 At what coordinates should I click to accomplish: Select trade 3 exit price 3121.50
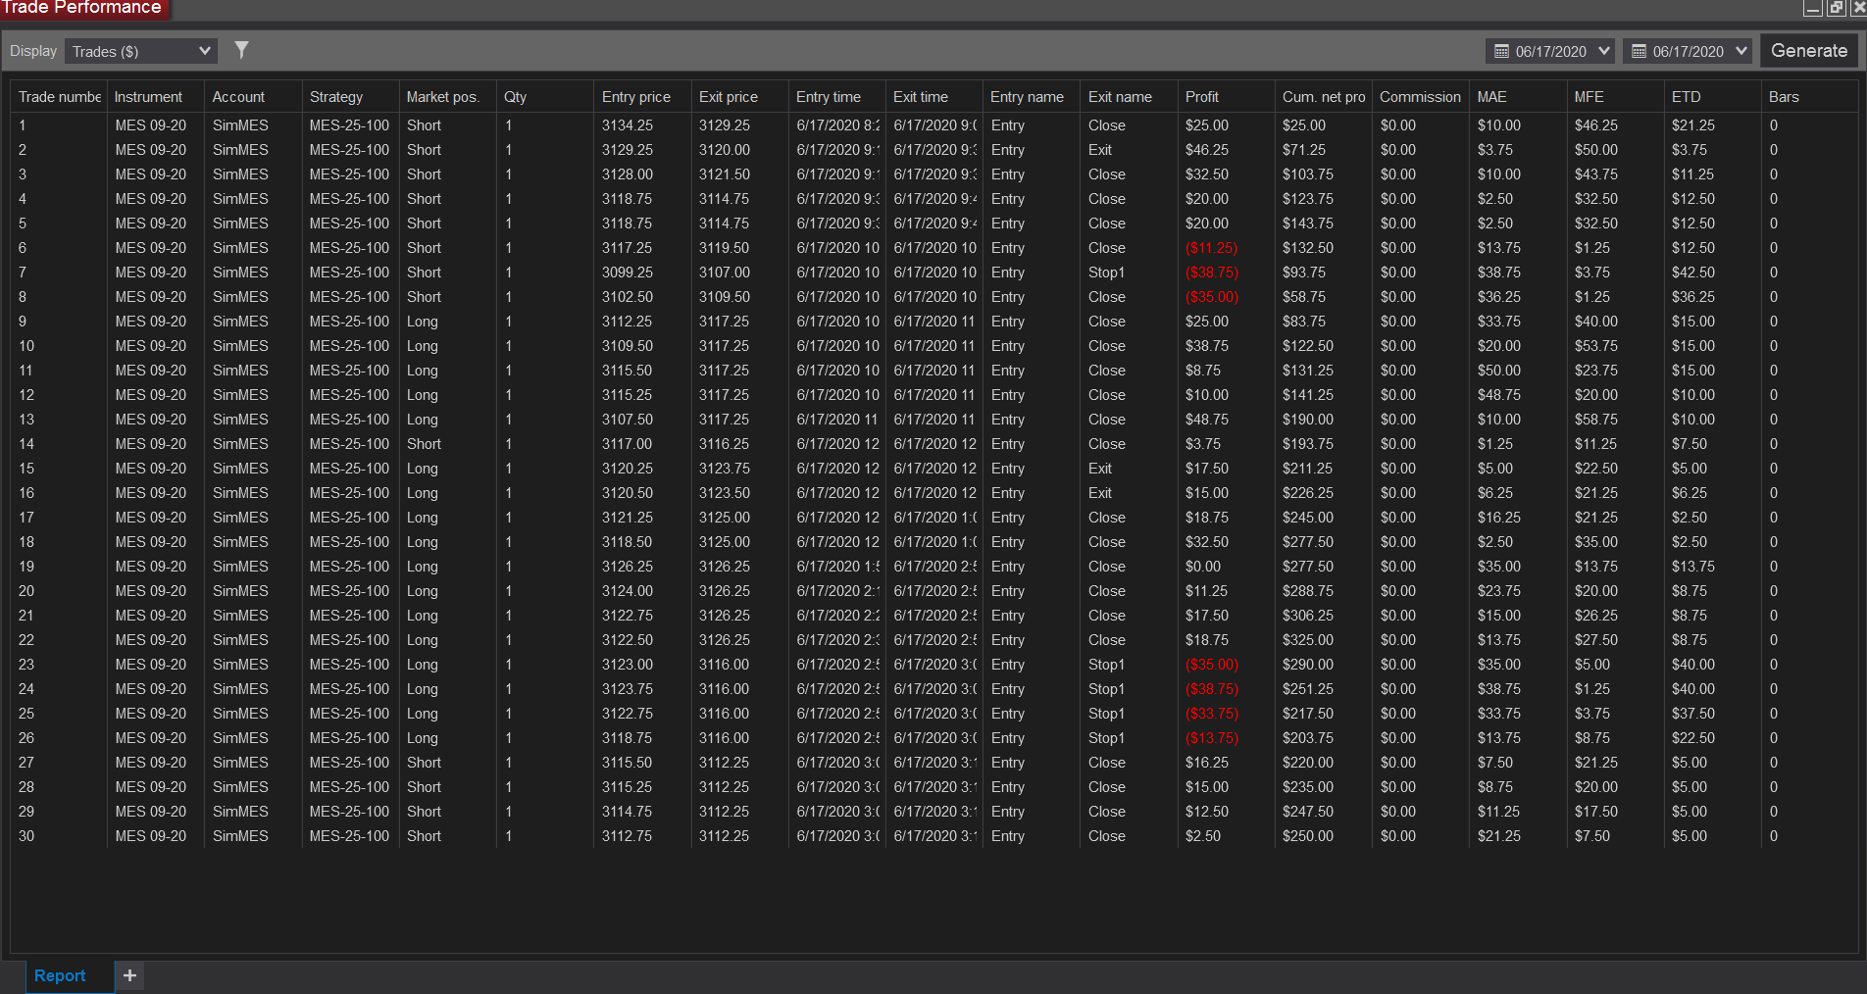(725, 174)
